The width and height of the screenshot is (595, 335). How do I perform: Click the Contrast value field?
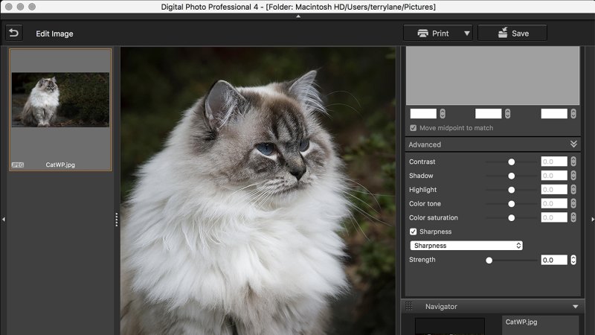pos(554,162)
